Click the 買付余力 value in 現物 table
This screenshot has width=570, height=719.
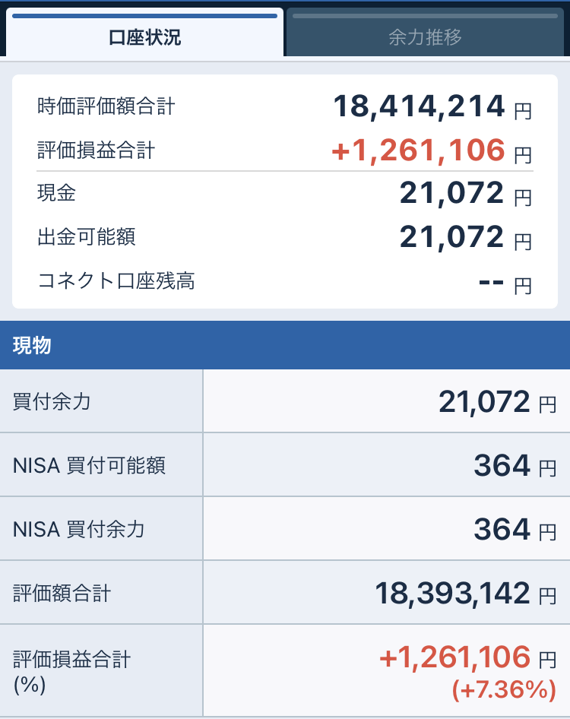pos(483,401)
